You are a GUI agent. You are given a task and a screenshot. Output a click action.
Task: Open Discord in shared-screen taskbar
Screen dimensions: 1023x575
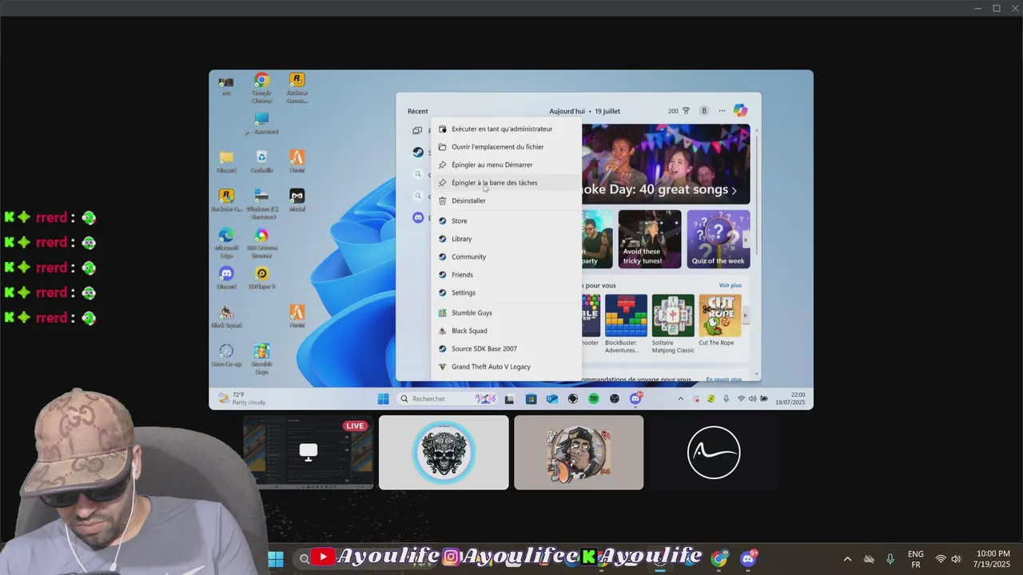(636, 399)
